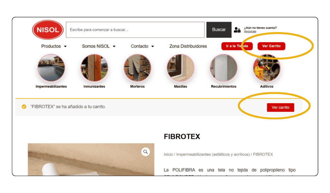Screen dimensions: 330x193
Task: Zoom product image with magnifier icon
Action: tap(145, 152)
